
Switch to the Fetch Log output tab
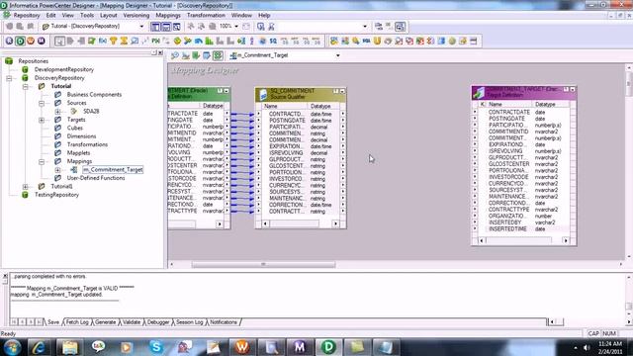77,322
